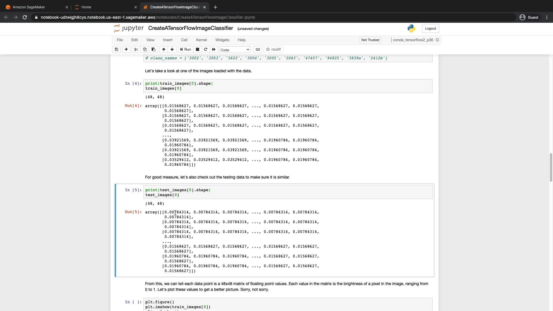Insert cell below with plus icon
The width and height of the screenshot is (553, 311).
point(126,50)
